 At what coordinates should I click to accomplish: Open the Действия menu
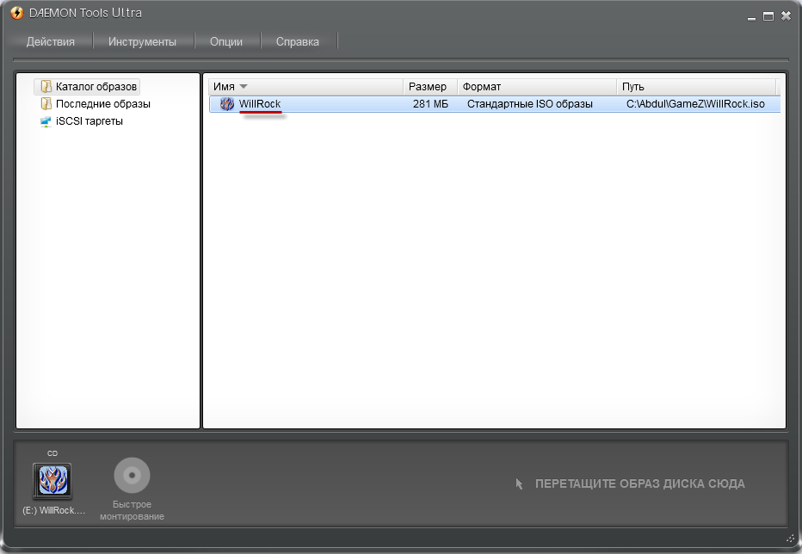[x=50, y=41]
